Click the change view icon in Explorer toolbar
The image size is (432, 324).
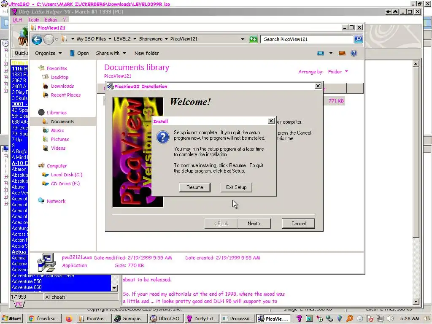click(321, 53)
